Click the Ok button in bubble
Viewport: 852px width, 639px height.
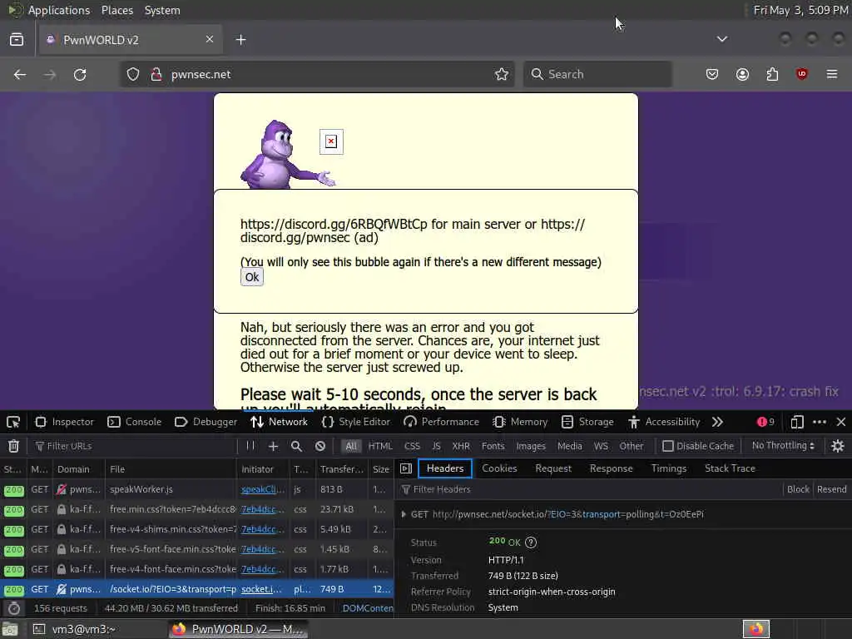[251, 277]
